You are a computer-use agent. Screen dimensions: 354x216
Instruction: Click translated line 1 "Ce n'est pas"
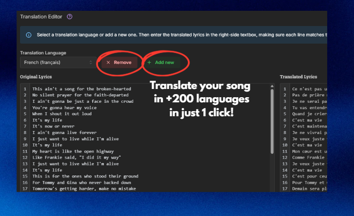(x=309, y=89)
